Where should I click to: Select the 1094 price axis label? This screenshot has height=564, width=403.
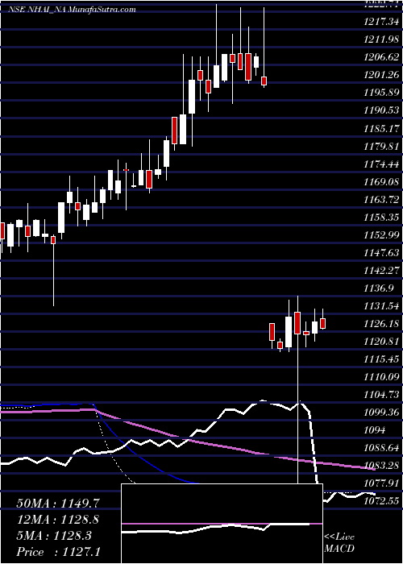tap(374, 431)
